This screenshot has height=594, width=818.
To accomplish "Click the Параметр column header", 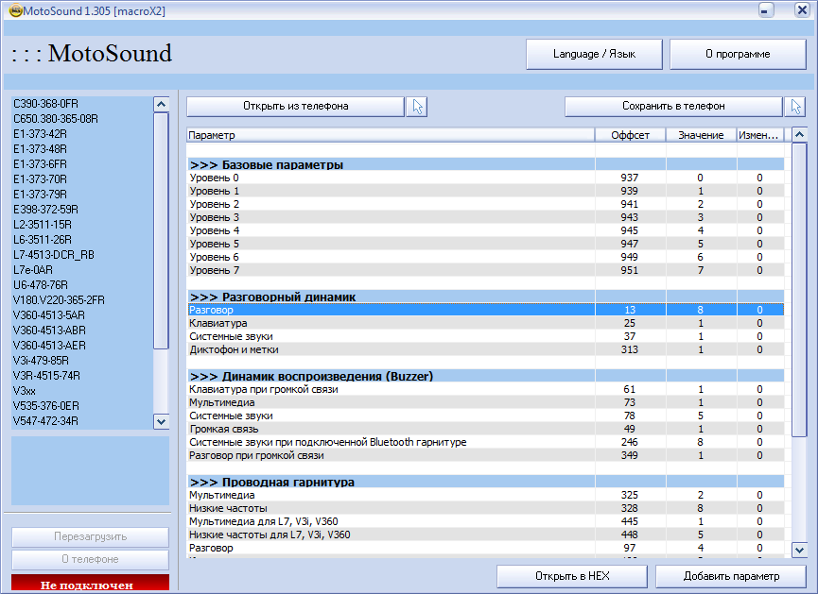I will coord(391,135).
